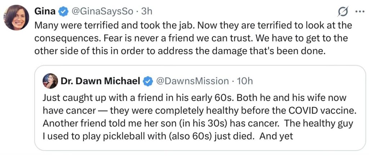Click the "Dr. Dawn Michael" name

tap(101, 81)
